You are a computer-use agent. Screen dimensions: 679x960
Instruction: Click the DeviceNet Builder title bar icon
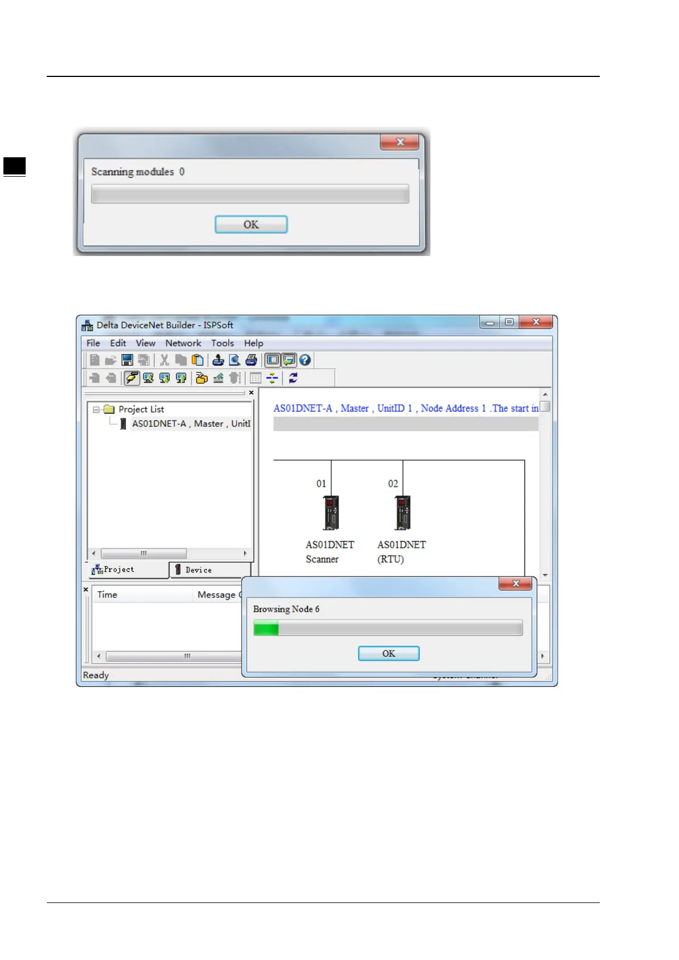click(x=87, y=326)
